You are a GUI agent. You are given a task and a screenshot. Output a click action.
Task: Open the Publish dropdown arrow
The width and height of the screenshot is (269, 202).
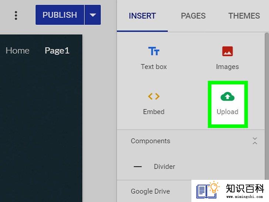pyautogui.click(x=93, y=15)
